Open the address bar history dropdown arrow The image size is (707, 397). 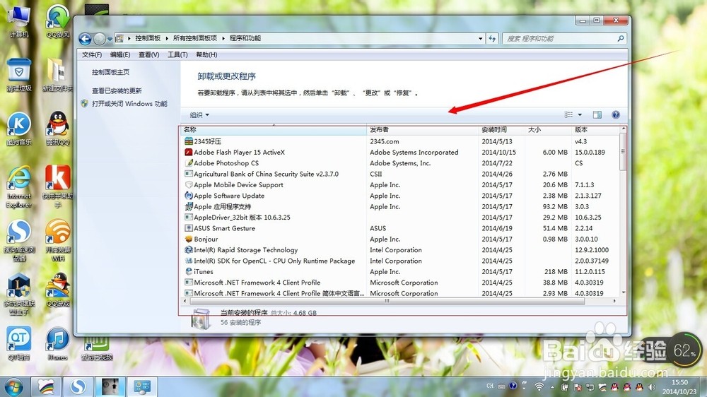tap(480, 39)
